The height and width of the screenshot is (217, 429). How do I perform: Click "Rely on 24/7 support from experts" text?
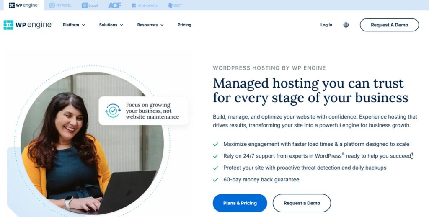(317, 156)
